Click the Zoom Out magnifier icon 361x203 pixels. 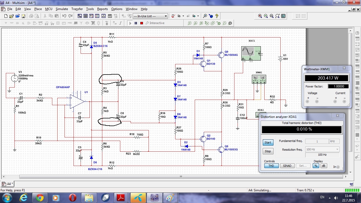click(266, 16)
